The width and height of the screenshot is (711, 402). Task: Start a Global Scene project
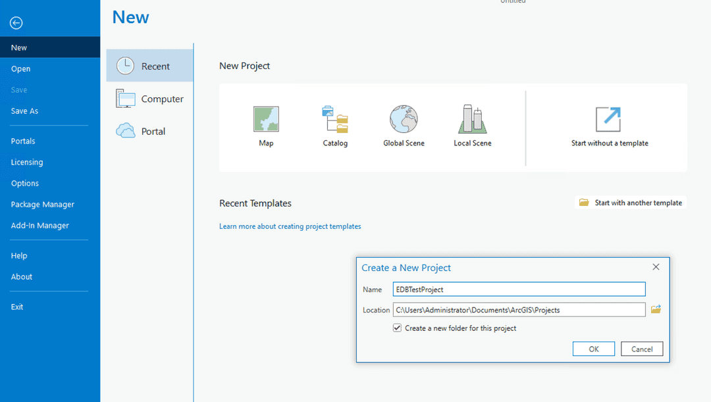click(403, 125)
